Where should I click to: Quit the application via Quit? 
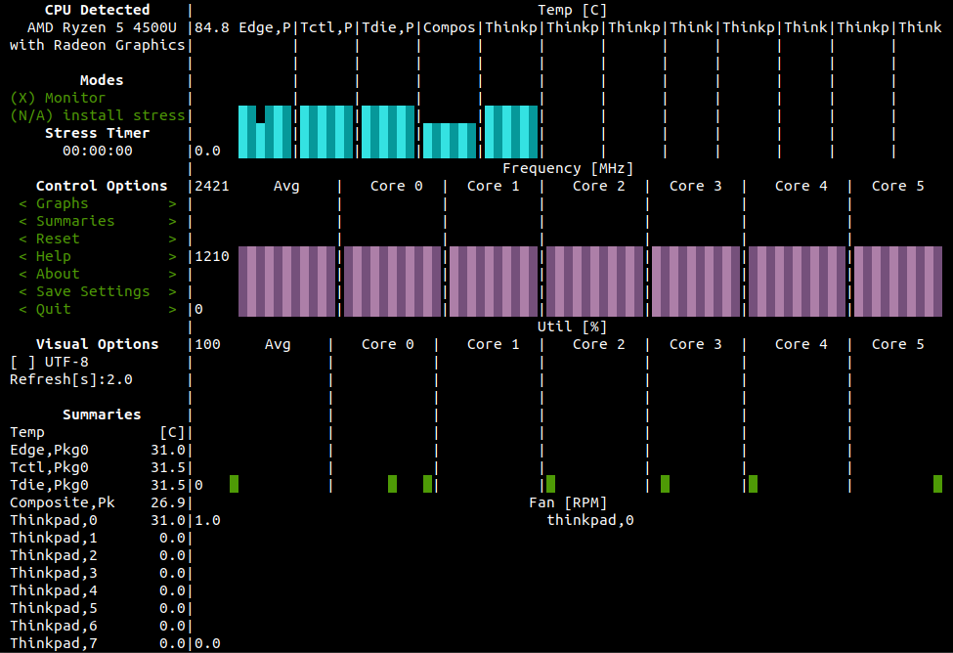pos(97,309)
